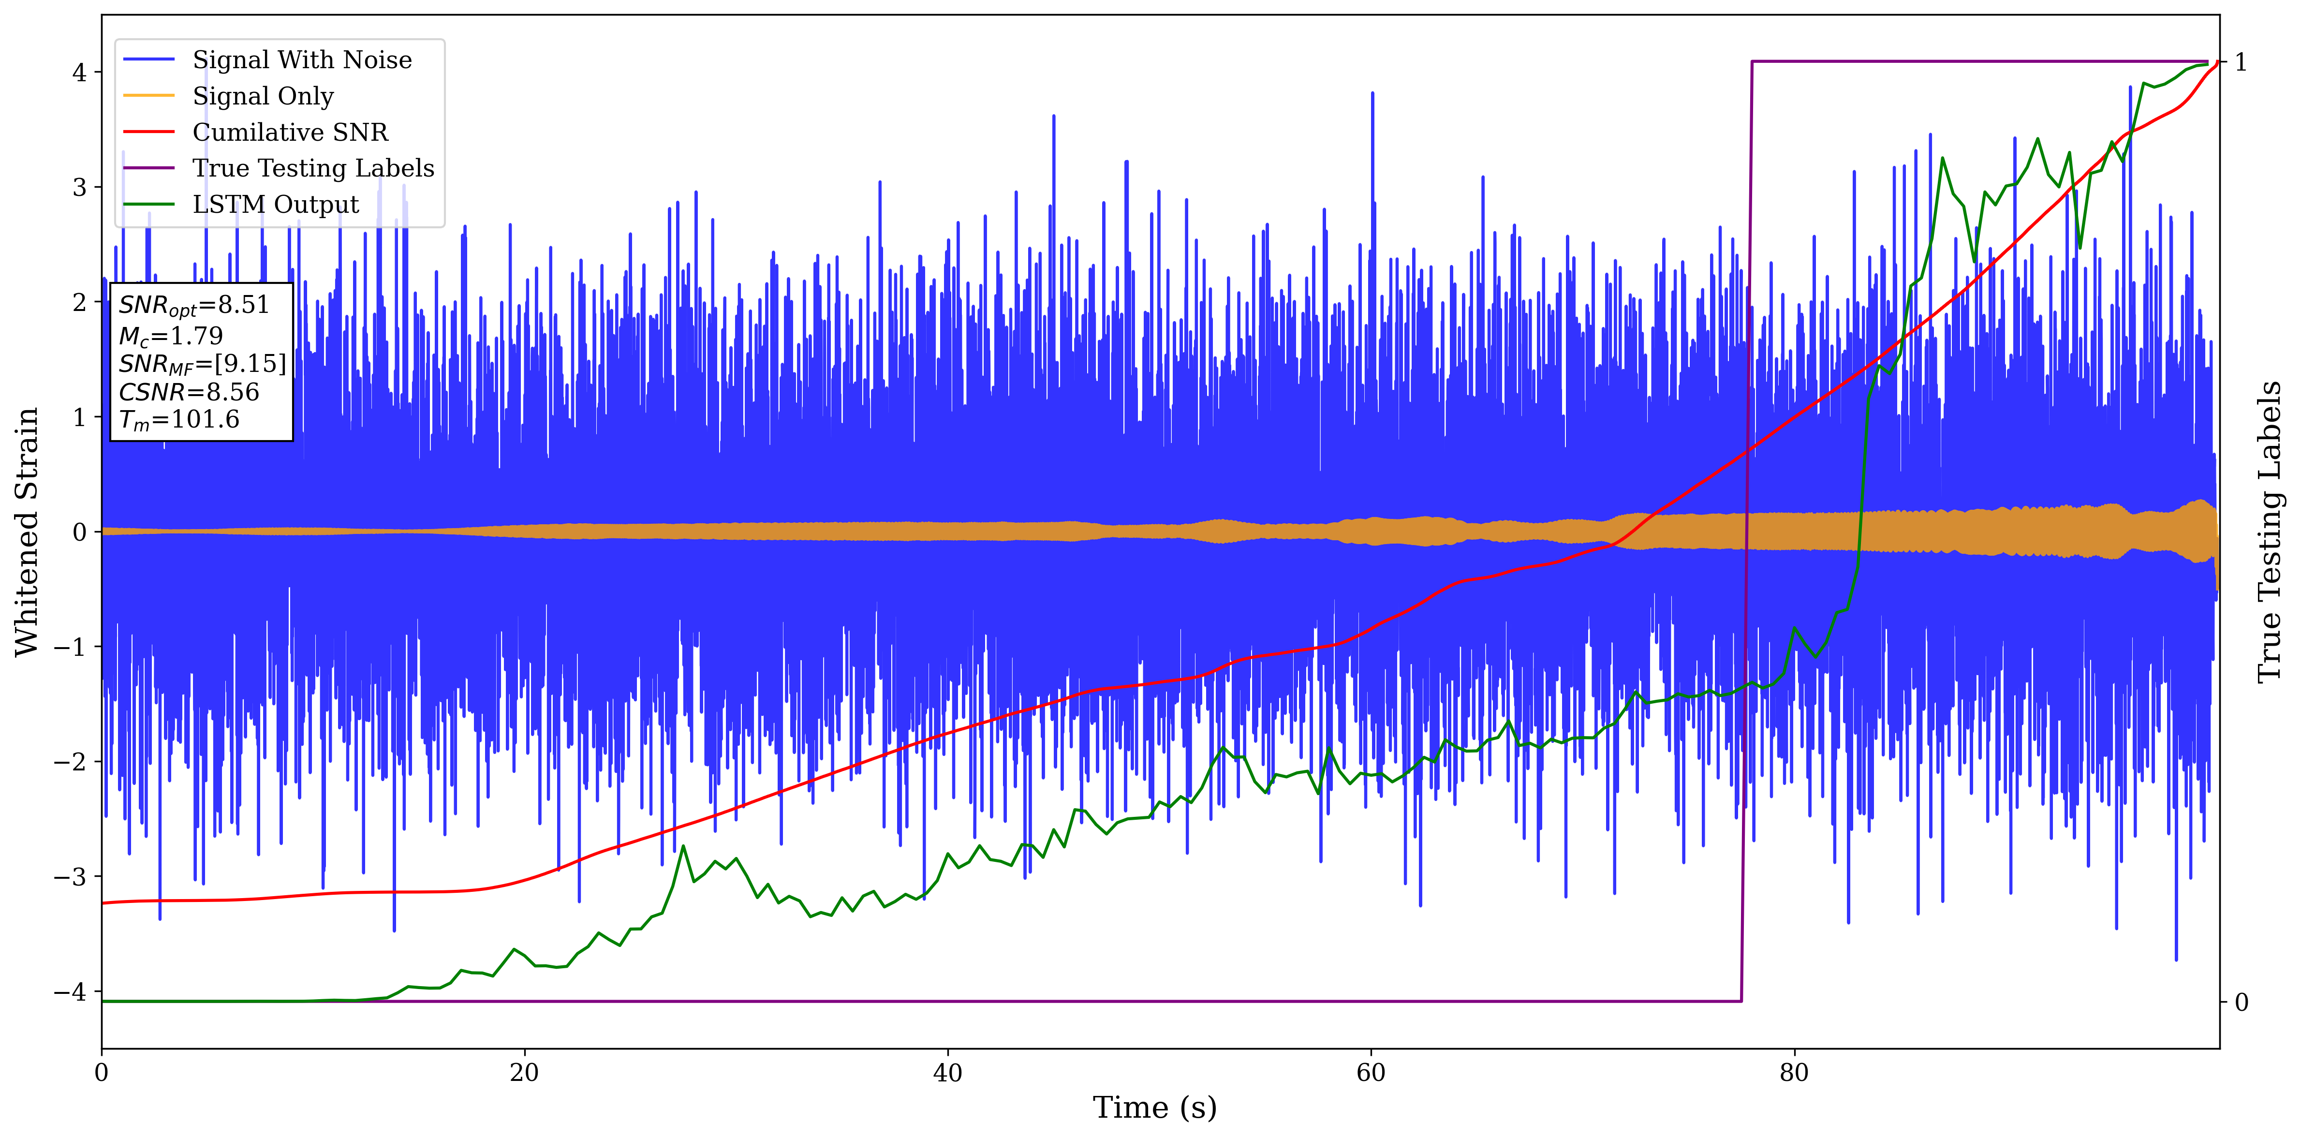Select the 'True Testing Labels' legend text
Screen dimensions: 2301x1138
point(312,168)
